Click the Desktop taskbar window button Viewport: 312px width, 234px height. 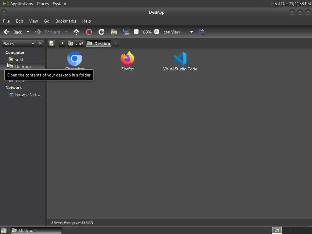36,230
